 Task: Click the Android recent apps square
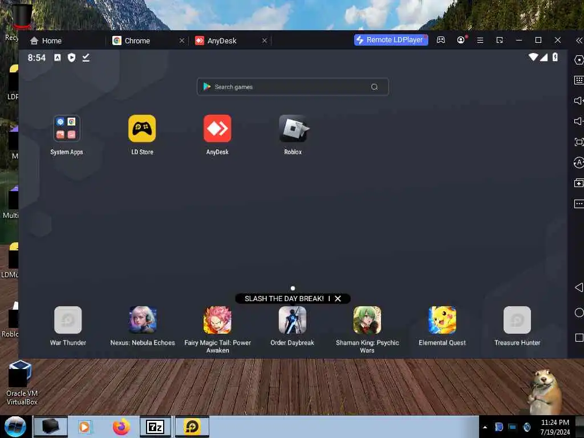click(x=579, y=338)
